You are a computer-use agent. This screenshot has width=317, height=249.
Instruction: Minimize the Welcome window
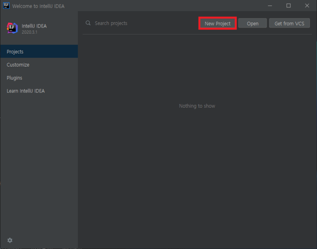pyautogui.click(x=270, y=6)
